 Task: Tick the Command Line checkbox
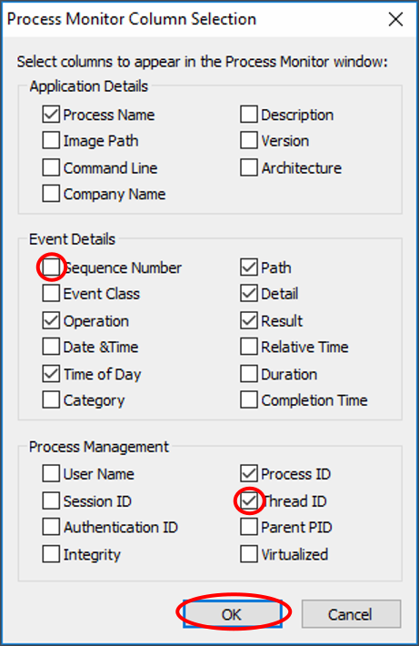coord(51,167)
